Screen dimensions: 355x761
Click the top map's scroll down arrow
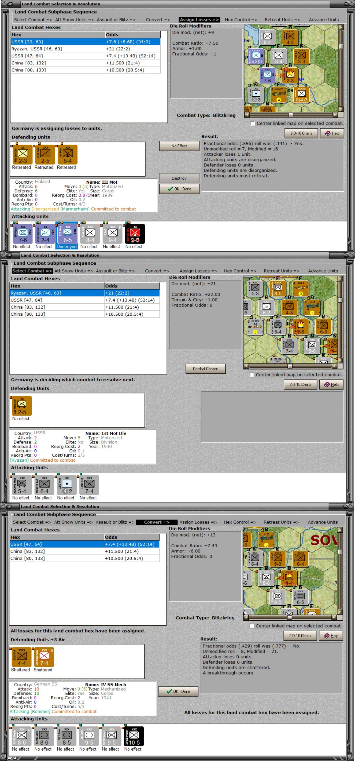341,109
